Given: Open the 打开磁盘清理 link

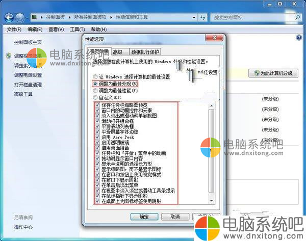Looking at the screenshot, I should coord(28,85).
